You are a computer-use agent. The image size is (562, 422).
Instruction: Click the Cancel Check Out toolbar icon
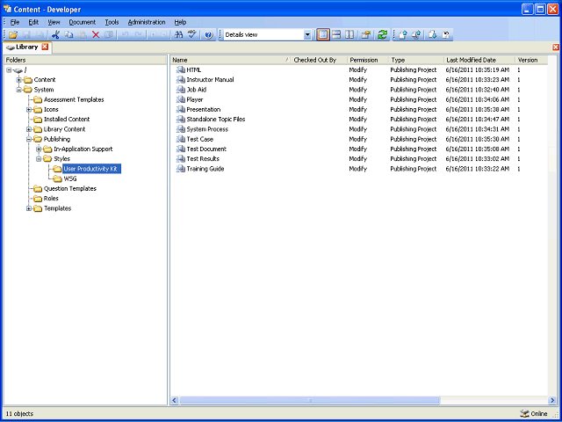tap(446, 35)
